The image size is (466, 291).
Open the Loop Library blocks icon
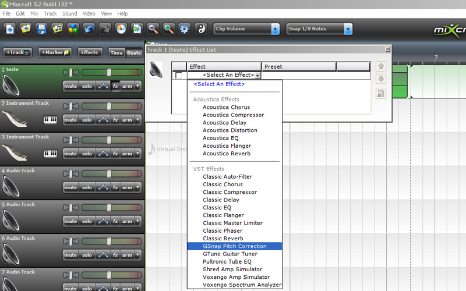pyautogui.click(x=73, y=29)
